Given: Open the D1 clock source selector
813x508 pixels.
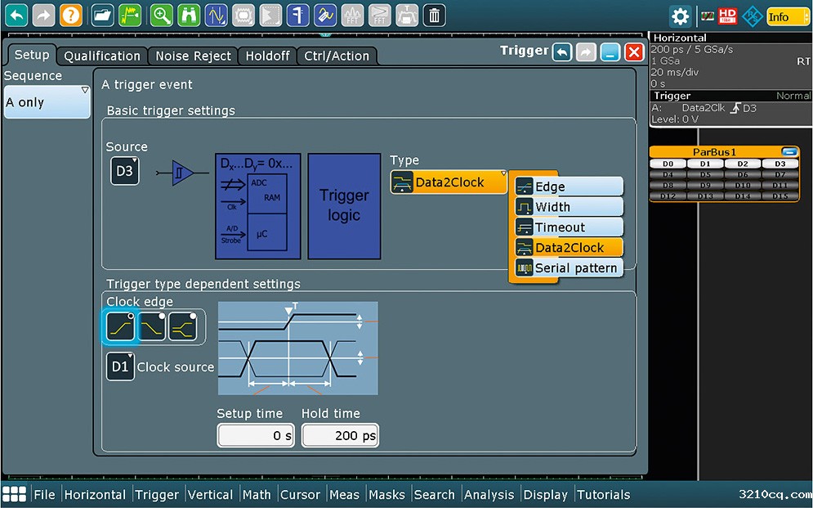Looking at the screenshot, I should 120,366.
